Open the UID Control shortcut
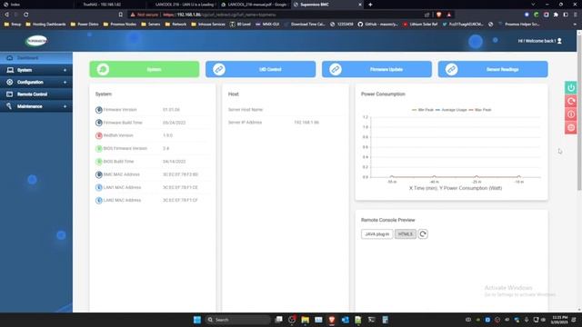The height and width of the screenshot is (327, 582). tap(261, 69)
